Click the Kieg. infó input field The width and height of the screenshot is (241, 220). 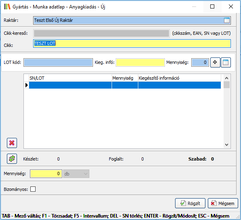tap(140, 62)
